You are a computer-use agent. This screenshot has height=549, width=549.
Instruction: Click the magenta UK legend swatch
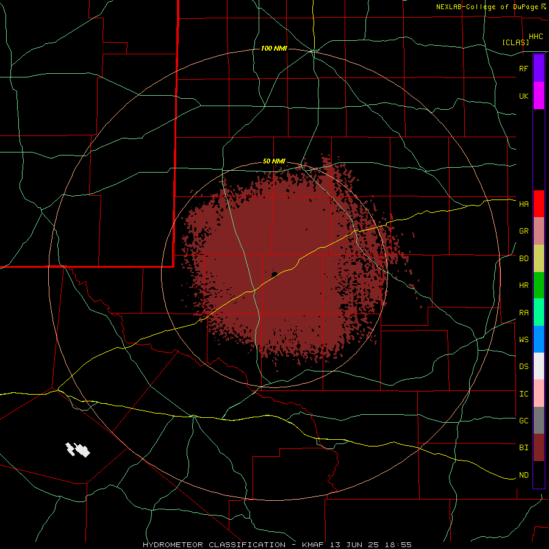click(x=539, y=96)
